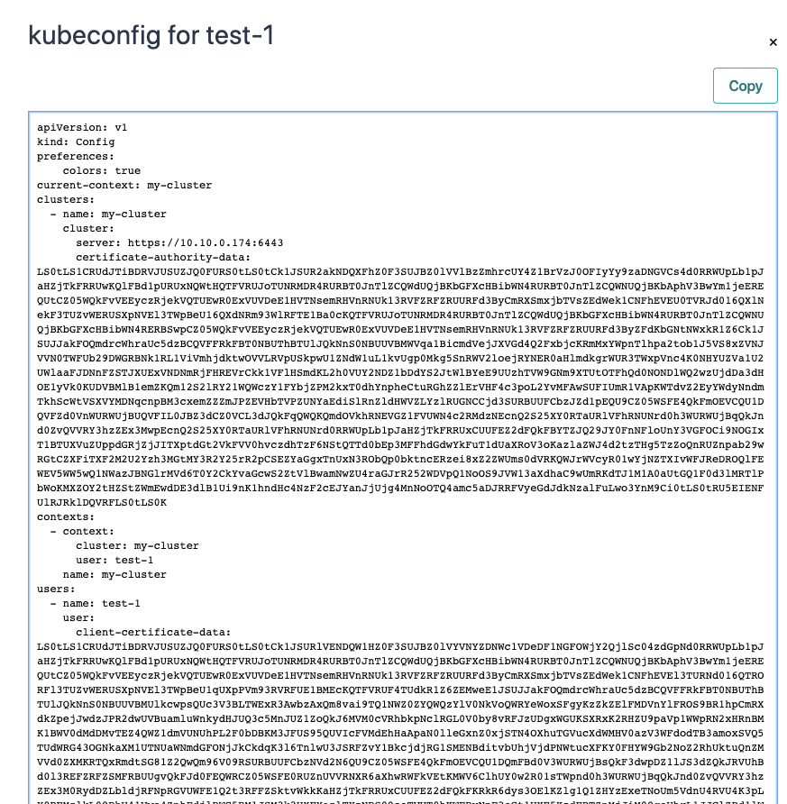Screen dimensions: 787x804
Task: Click the server URL https://10.0.0.174:6443
Action: [206, 243]
